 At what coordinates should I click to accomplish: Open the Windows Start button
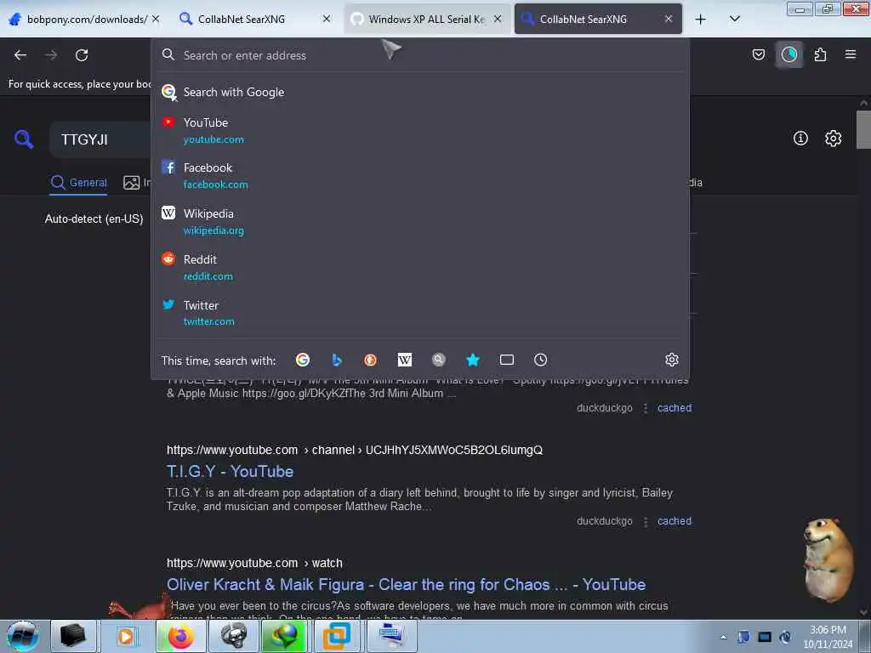(x=22, y=636)
